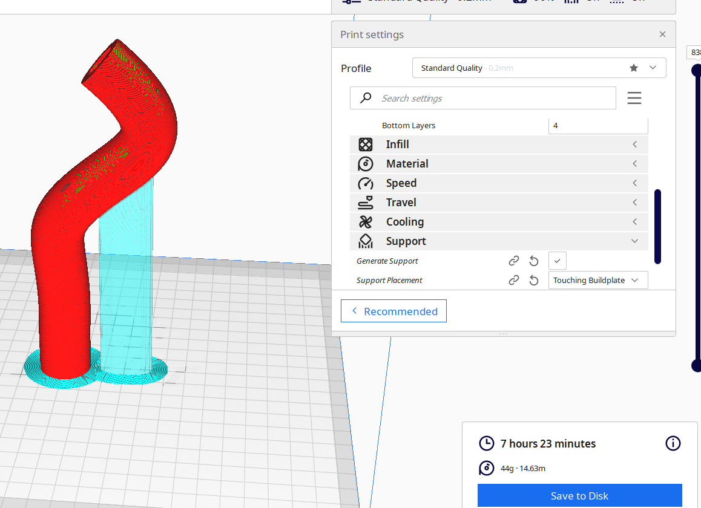Collapse the Support settings category
This screenshot has width=701, height=508.
pos(498,241)
